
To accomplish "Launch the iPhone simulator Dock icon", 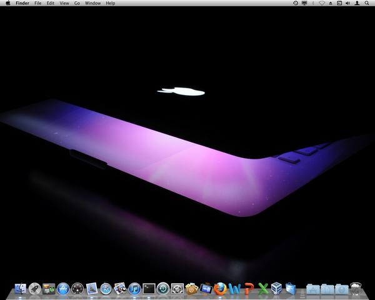I will (206, 289).
